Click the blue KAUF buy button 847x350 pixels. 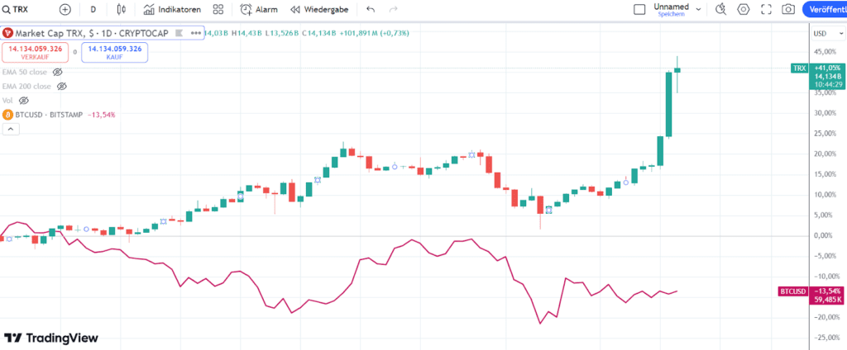114,52
